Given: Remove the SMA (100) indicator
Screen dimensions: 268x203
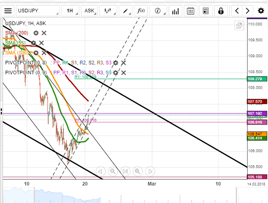Looking at the screenshot, I should pos(44,53).
